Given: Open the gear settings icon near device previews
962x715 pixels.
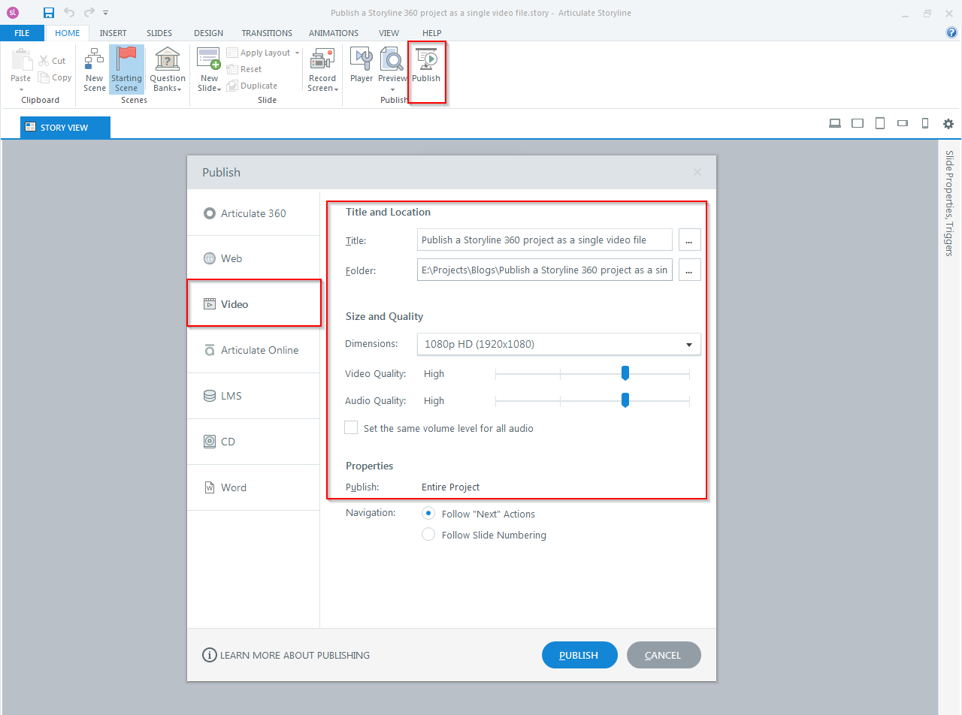Looking at the screenshot, I should (x=948, y=124).
